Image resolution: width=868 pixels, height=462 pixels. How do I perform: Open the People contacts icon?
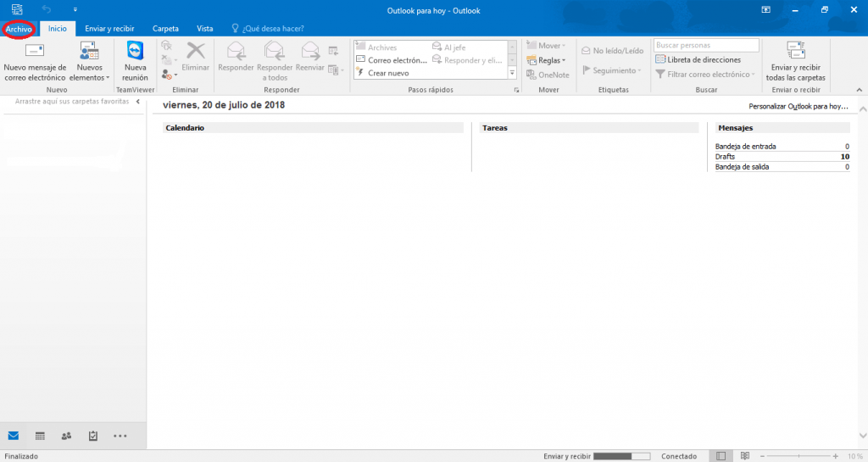[66, 436]
